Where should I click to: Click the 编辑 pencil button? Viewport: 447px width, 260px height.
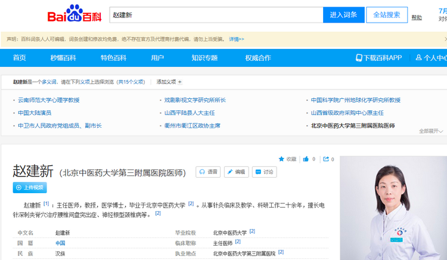pyautogui.click(x=236, y=172)
